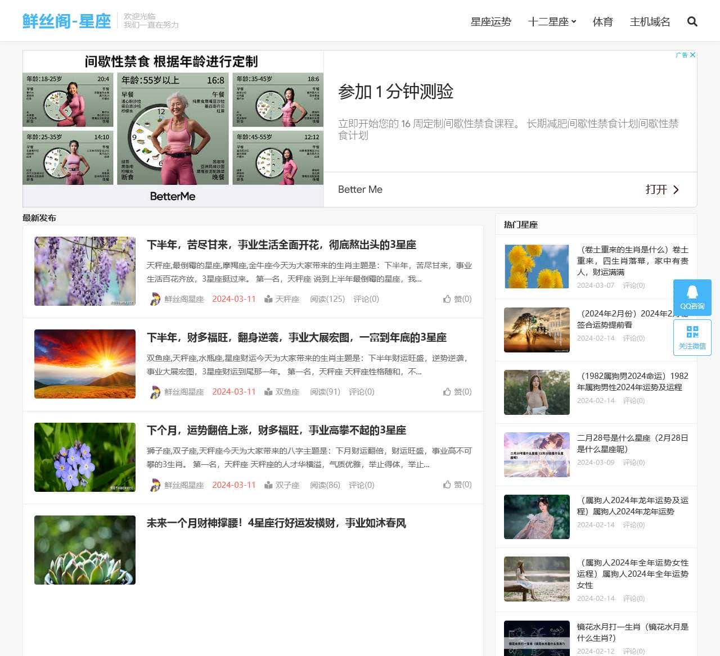Go to the 体育 menu item

603,21
